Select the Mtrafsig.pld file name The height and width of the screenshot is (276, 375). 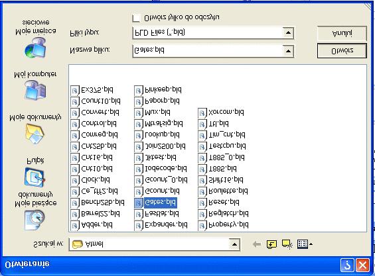pos(164,124)
